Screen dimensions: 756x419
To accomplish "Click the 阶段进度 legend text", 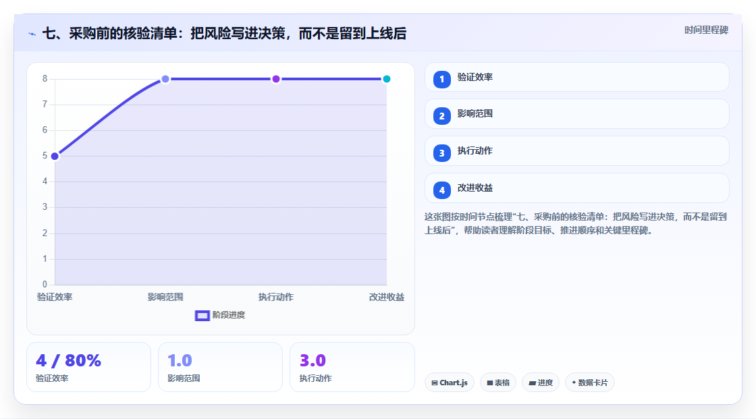I will [229, 315].
